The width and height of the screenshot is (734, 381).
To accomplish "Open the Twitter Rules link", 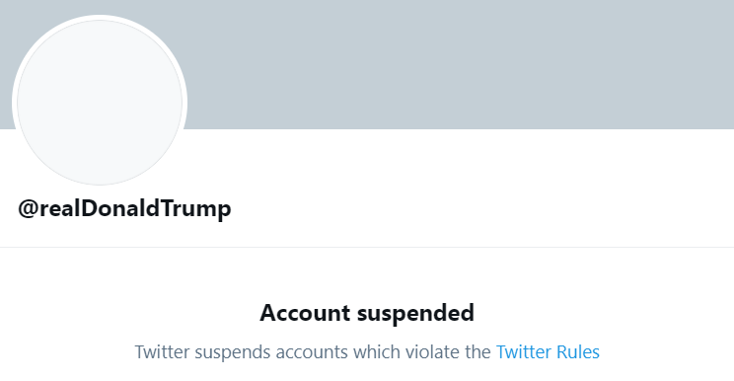I will [548, 352].
